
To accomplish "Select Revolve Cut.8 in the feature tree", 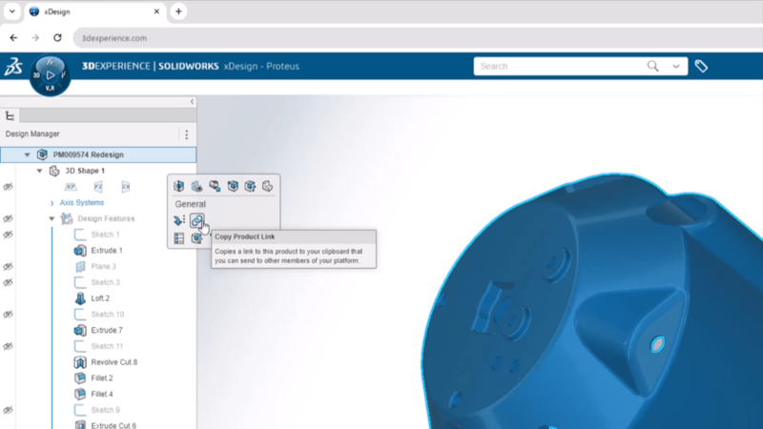I will tap(113, 362).
